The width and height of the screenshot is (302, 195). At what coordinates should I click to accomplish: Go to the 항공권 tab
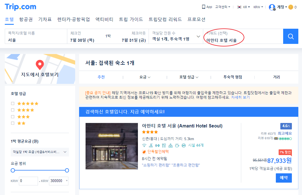(26, 19)
